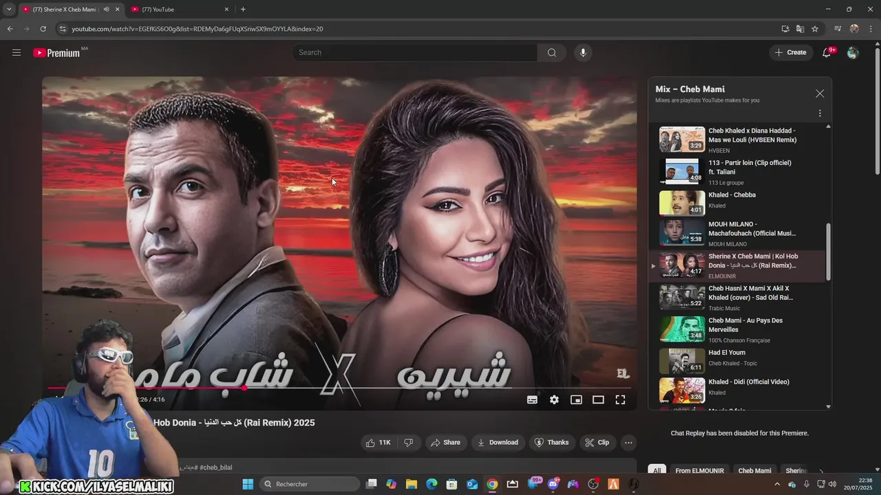
Task: Open Discord from the taskbar
Action: tap(553, 484)
